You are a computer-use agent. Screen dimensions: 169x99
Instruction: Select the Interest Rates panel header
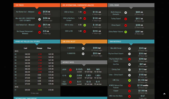point(84,62)
